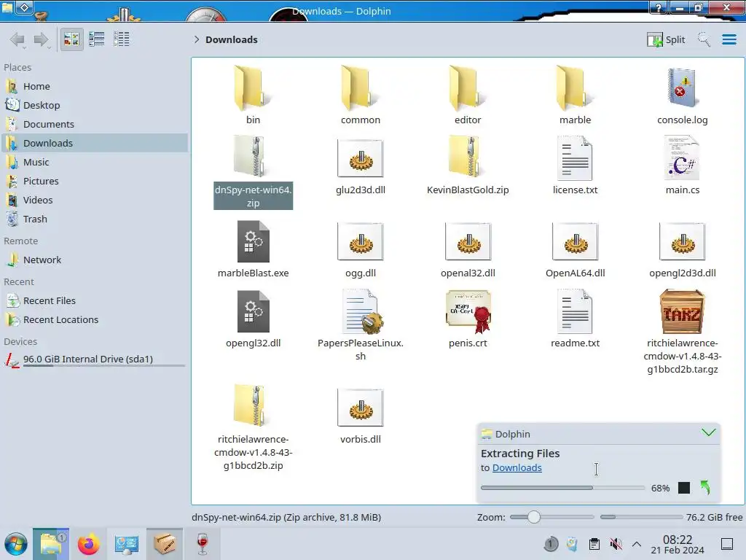The height and width of the screenshot is (560, 746).
Task: Select the 96.0 GiB Internal Drive
Action: coord(95,359)
